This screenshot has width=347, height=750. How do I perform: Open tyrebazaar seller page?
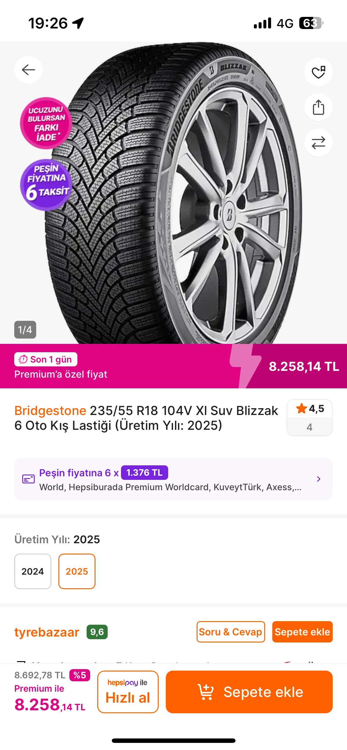47,632
